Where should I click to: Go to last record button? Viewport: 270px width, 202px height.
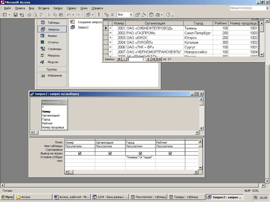pos(153,59)
